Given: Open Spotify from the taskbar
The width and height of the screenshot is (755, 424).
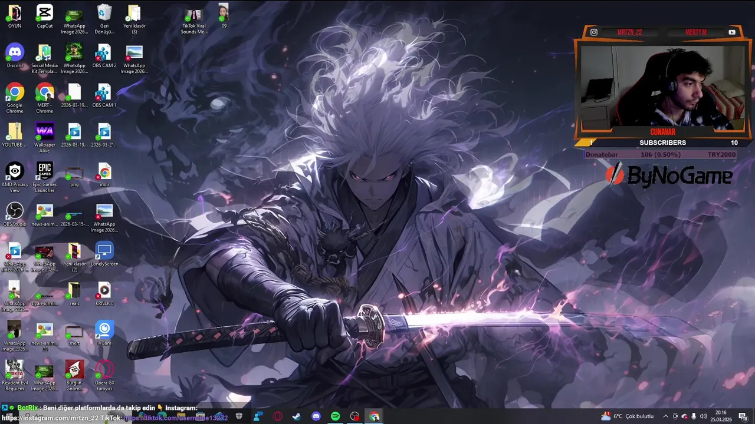Looking at the screenshot, I should (336, 416).
